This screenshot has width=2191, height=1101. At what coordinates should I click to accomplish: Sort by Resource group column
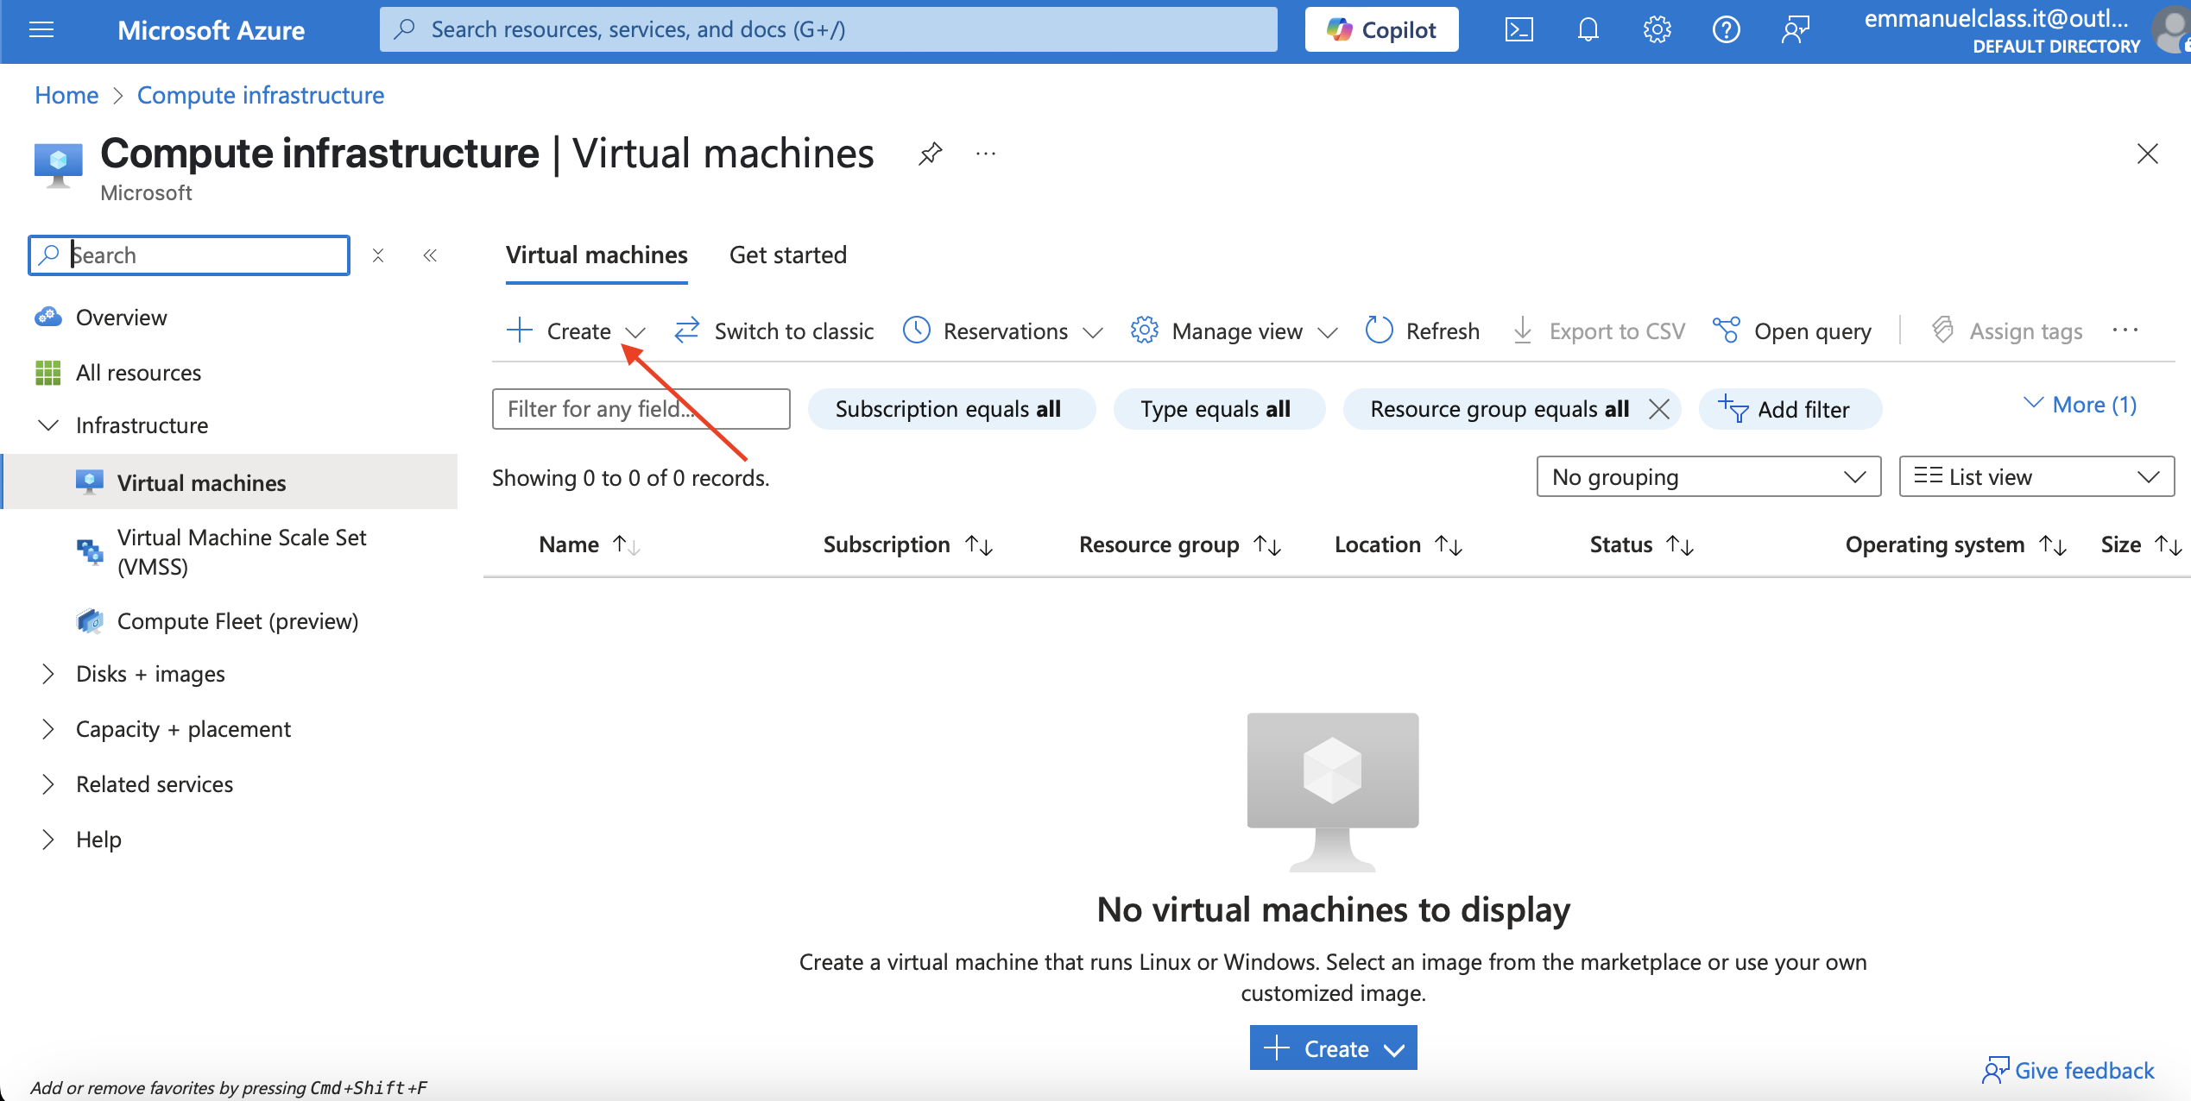1180,544
